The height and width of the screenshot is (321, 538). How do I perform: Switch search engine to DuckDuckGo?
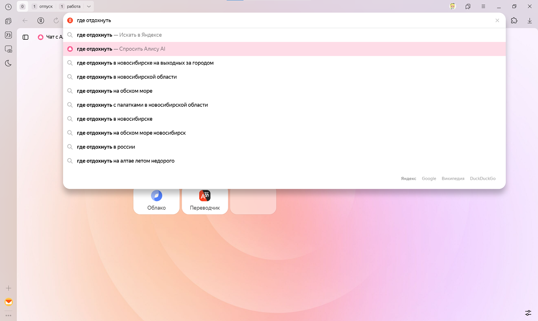point(483,179)
